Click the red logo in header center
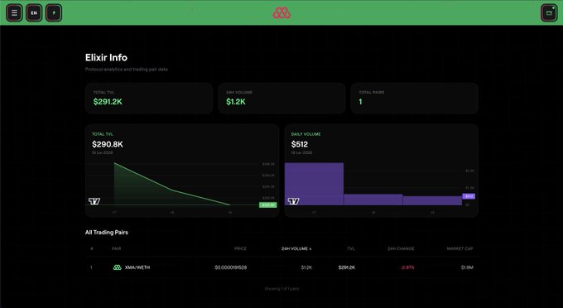563x308 pixels. (281, 13)
